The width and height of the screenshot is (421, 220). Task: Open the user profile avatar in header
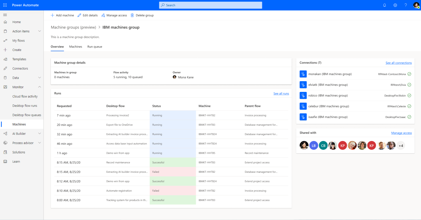click(x=416, y=5)
